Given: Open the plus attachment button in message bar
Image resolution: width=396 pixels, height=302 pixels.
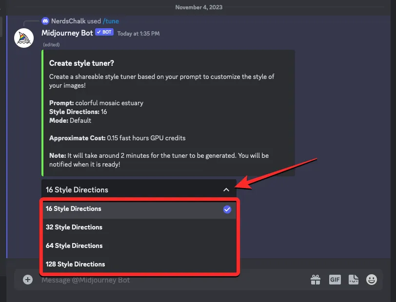Looking at the screenshot, I should point(28,280).
